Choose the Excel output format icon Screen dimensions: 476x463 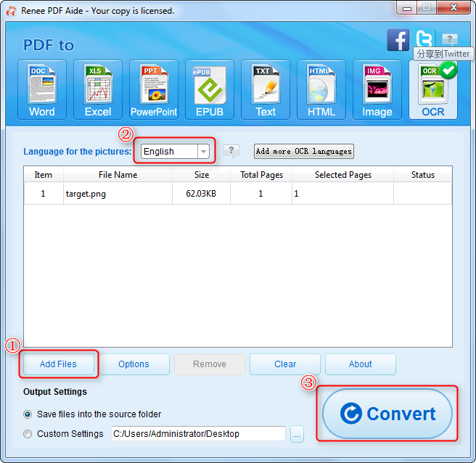coord(97,89)
